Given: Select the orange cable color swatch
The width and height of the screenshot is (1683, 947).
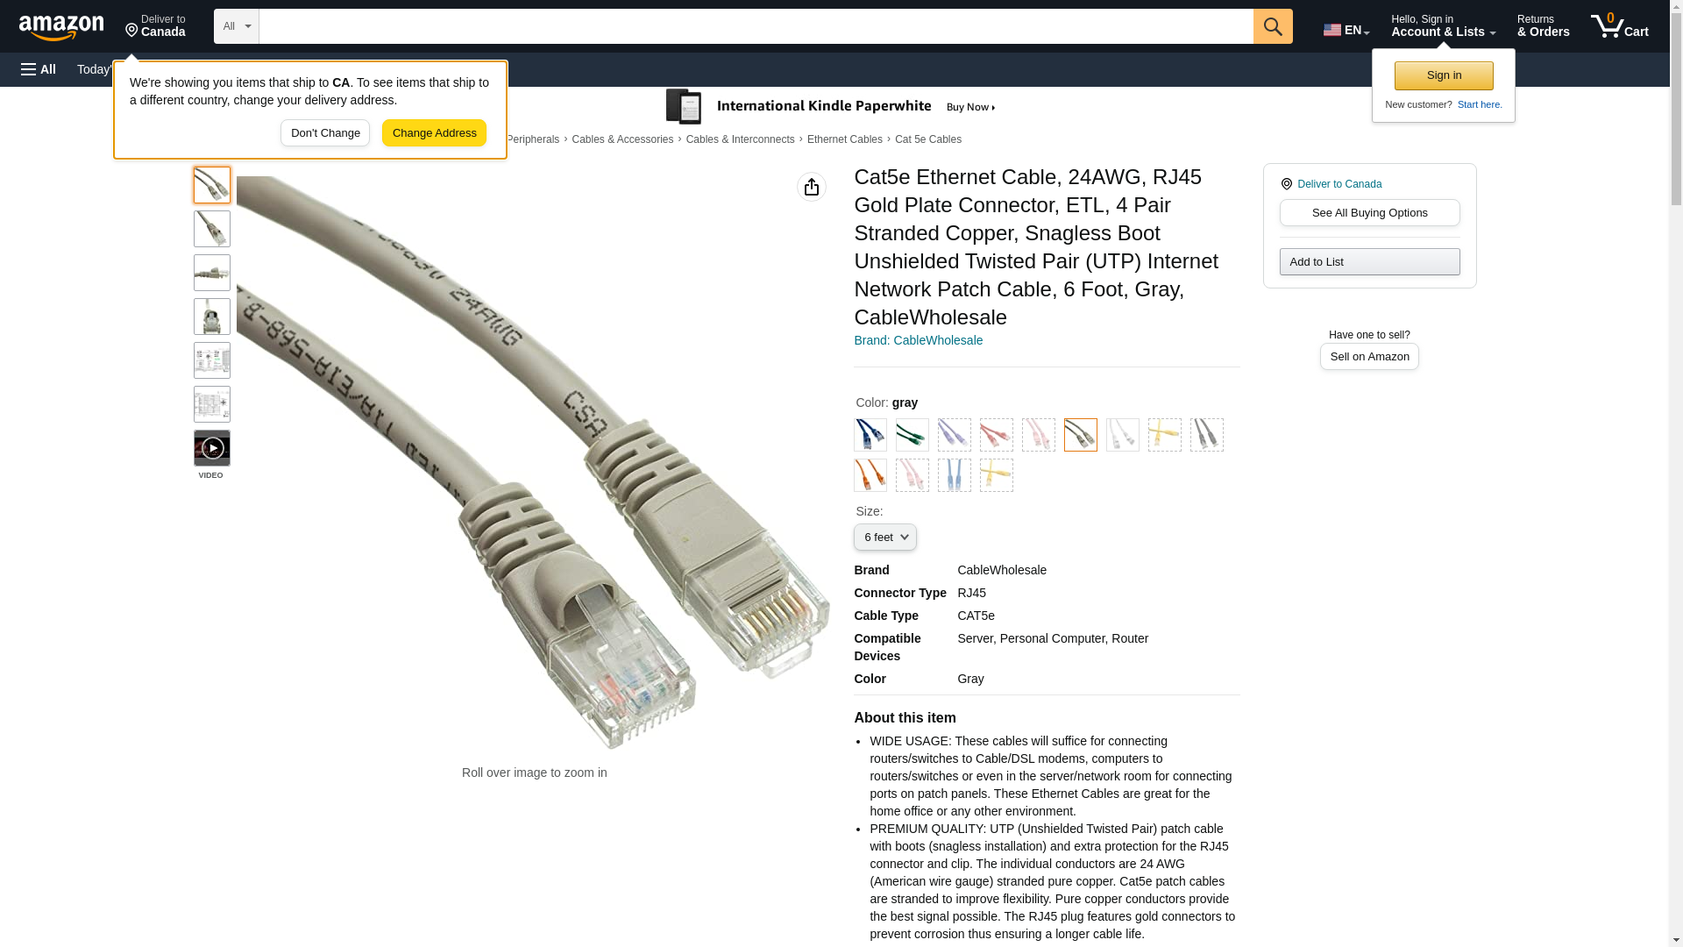Looking at the screenshot, I should (x=870, y=475).
